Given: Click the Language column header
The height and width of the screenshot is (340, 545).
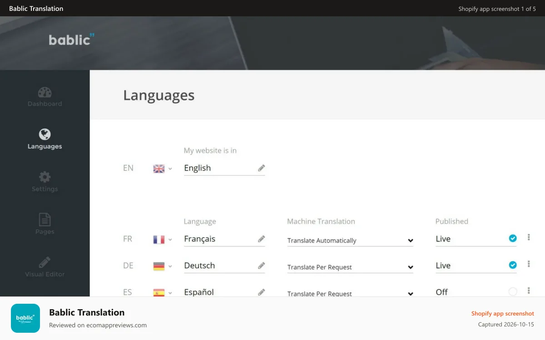Looking at the screenshot, I should [x=200, y=222].
